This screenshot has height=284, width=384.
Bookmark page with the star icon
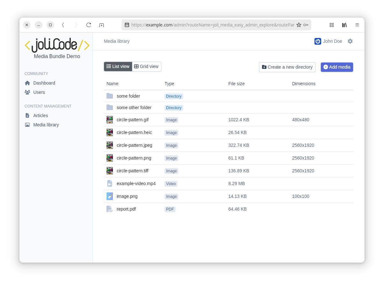299,25
